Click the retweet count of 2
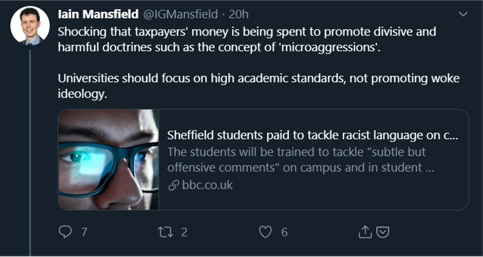The height and width of the screenshot is (257, 483). click(184, 232)
